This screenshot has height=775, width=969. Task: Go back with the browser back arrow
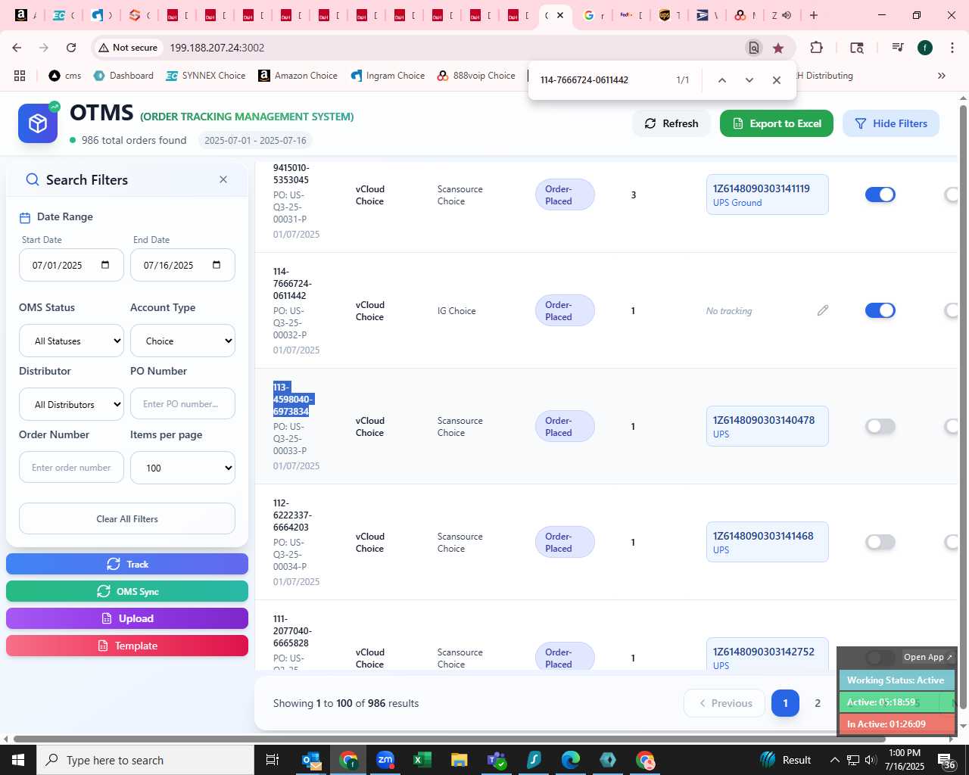coord(17,48)
